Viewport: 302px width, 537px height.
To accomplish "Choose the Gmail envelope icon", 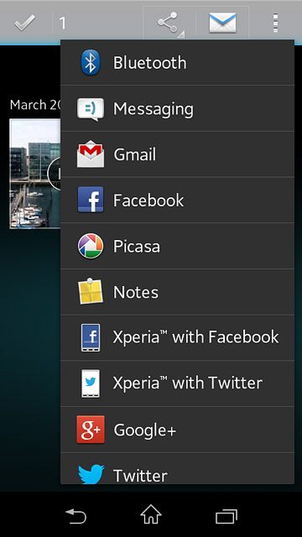I will click(91, 154).
